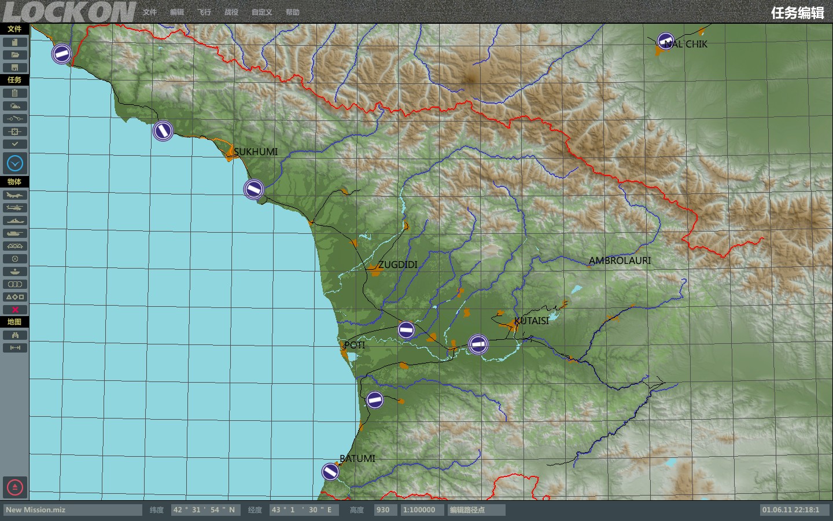Image resolution: width=833 pixels, height=521 pixels.
Task: Select the radar dish icon
Action: point(14,271)
